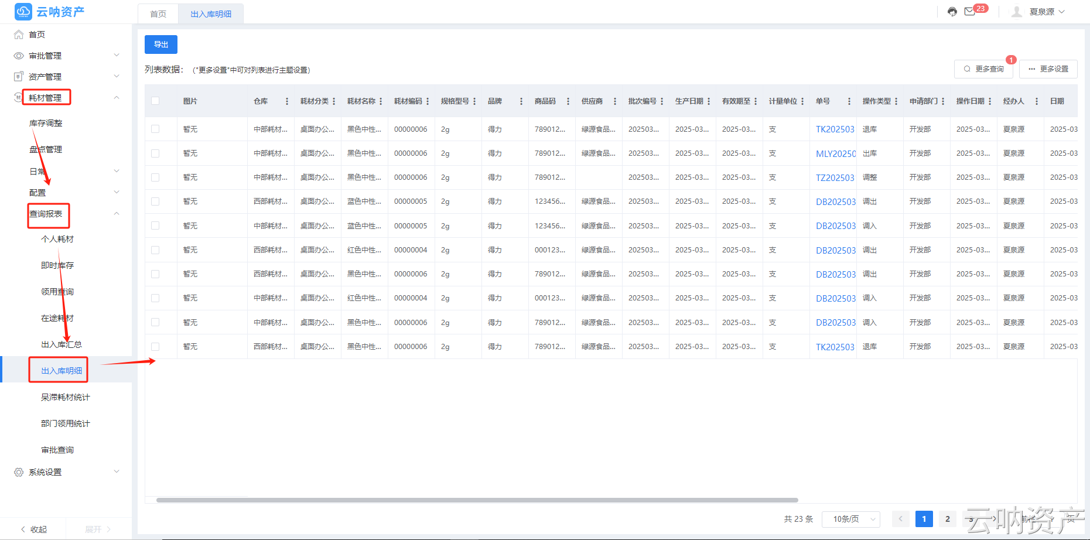Image resolution: width=1090 pixels, height=540 pixels.
Task: Open the 仓库 column menu dots
Action: 287,101
